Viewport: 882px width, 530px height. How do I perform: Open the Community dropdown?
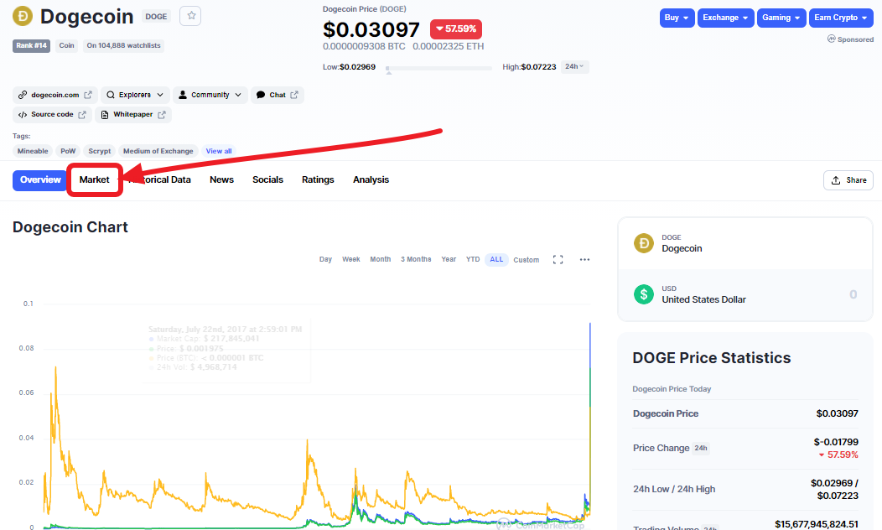tap(210, 95)
